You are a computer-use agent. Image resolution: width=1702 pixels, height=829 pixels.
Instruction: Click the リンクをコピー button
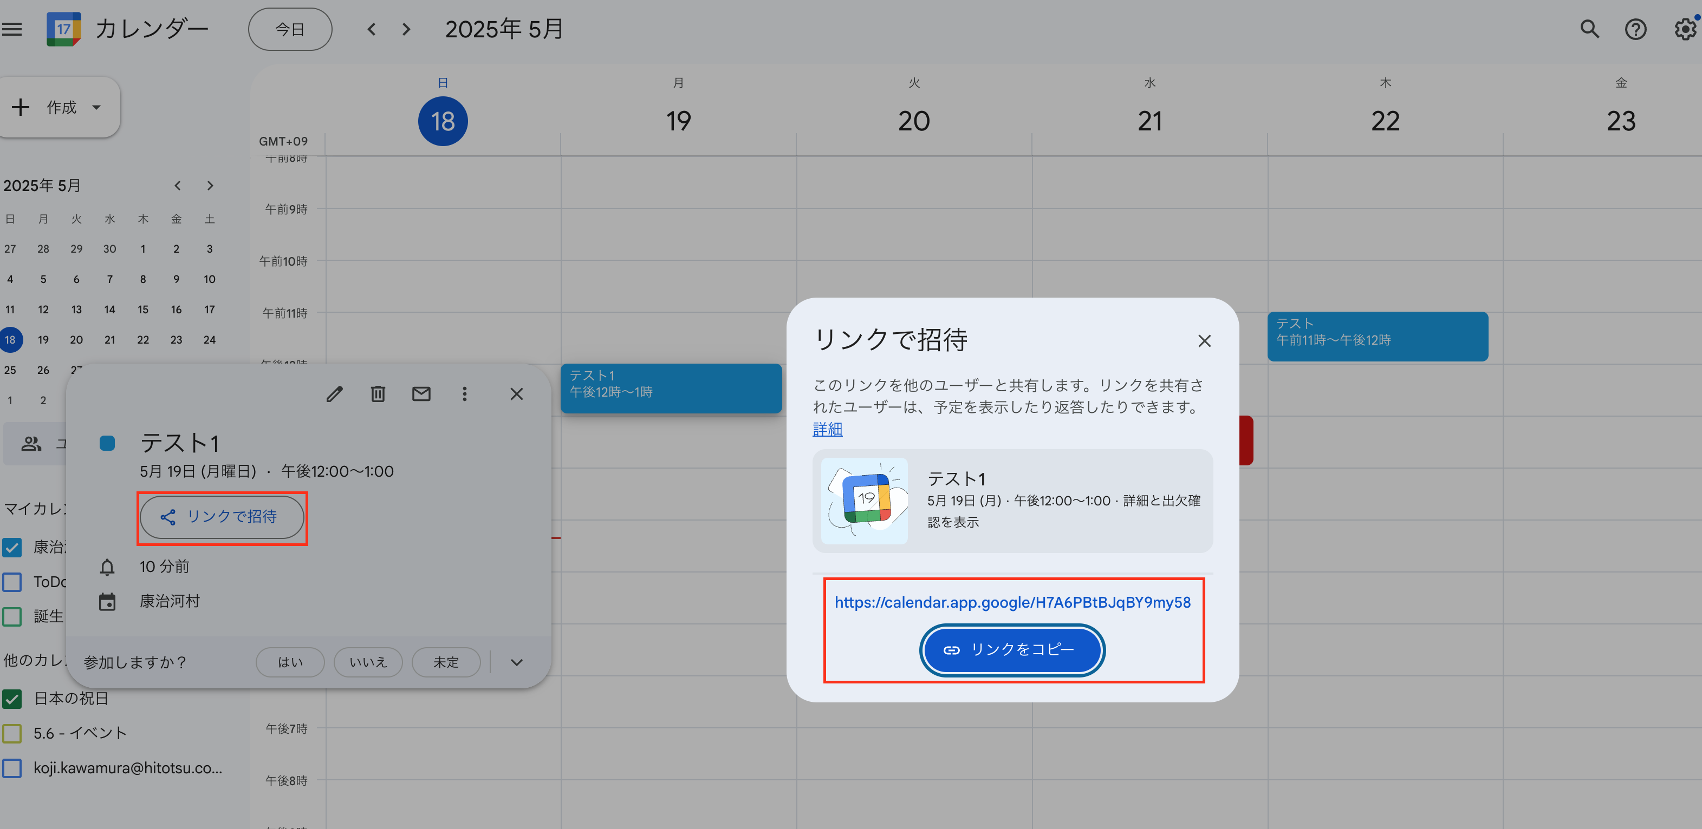pyautogui.click(x=1011, y=649)
